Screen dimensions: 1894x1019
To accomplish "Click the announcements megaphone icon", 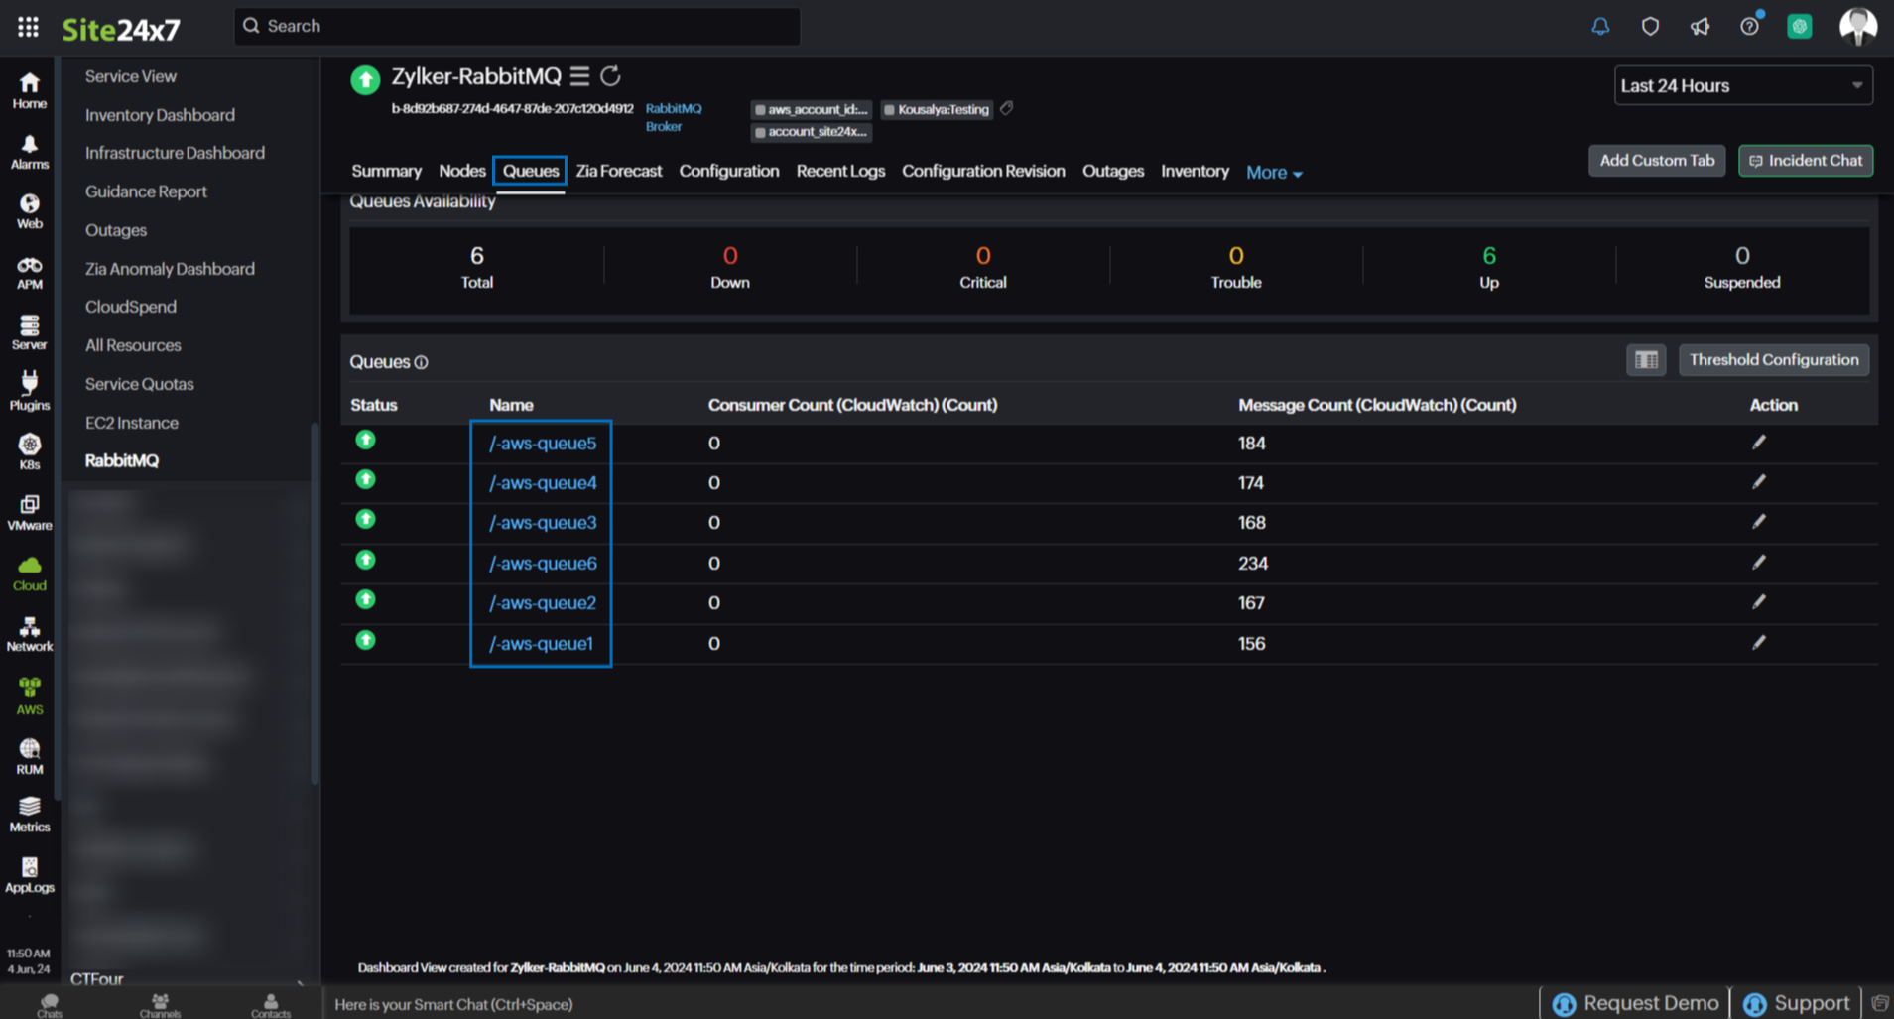I will pyautogui.click(x=1700, y=27).
